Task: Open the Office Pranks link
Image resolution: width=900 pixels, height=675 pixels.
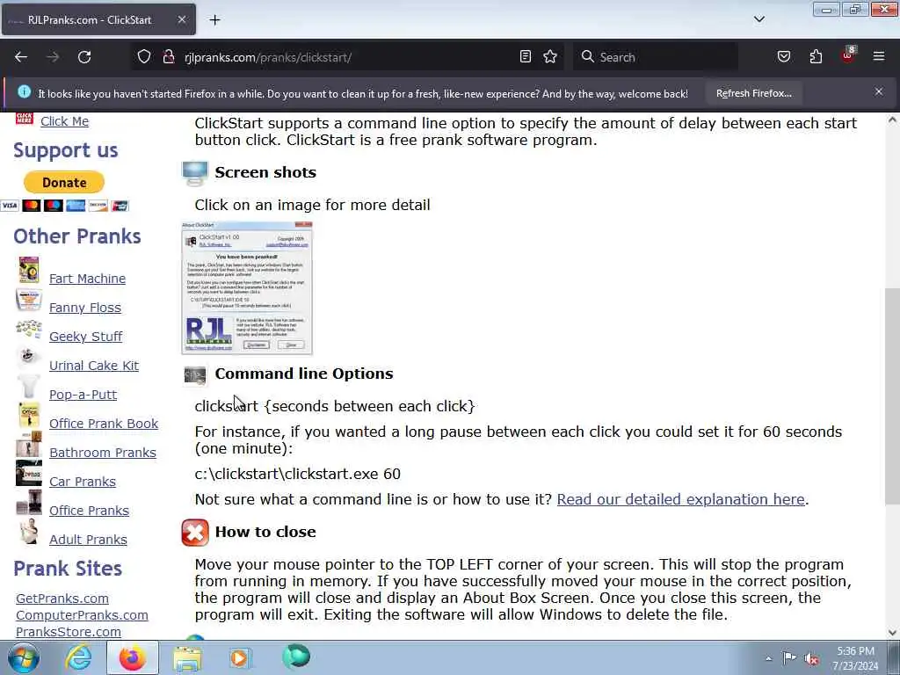Action: [x=89, y=511]
